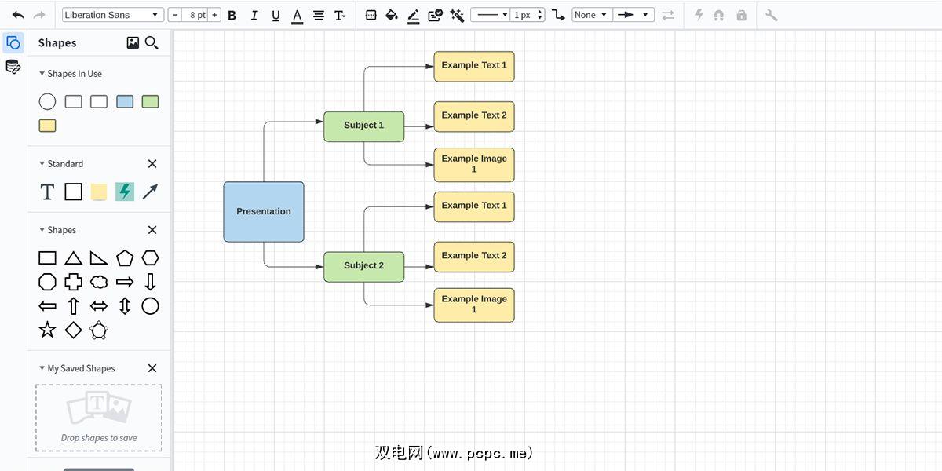942x471 pixels.
Task: Pick the yellow rectangle in Shapes In Use
Action: 47,126
